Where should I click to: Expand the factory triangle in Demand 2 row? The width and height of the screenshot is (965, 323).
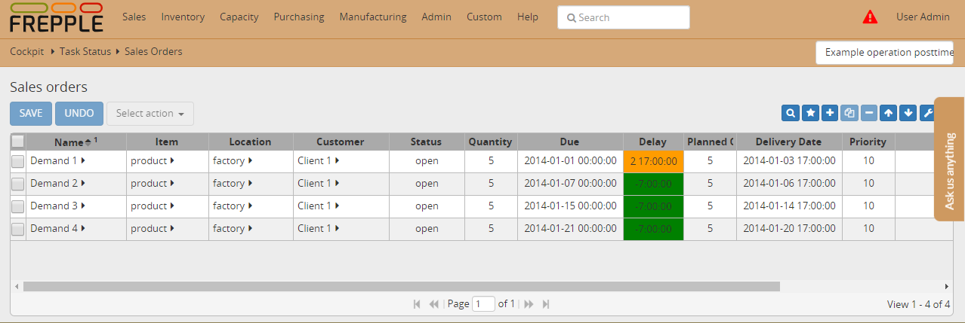[250, 183]
